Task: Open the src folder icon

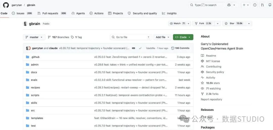Action: pos(28,111)
